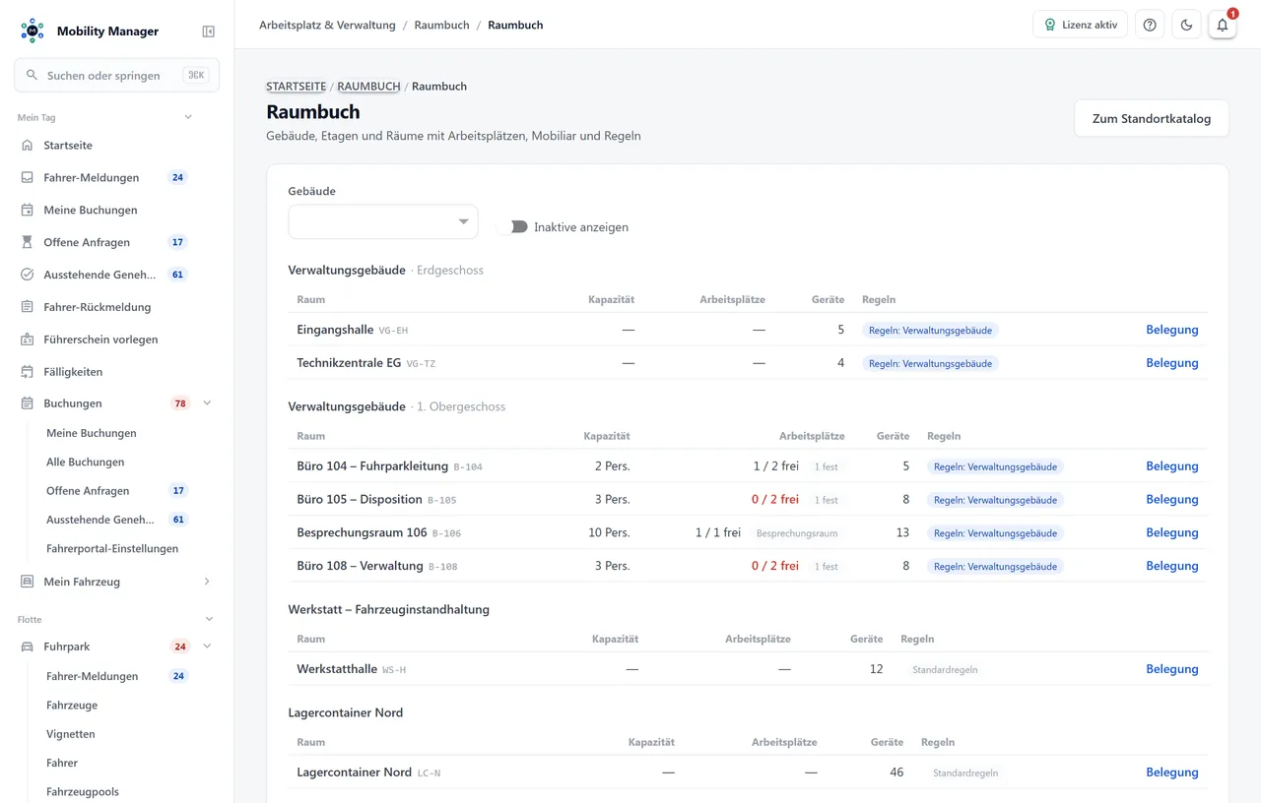Viewport: 1261px width, 803px height.
Task: Select Fahrerportal-Einstellungen in sidebar
Action: pos(112,549)
